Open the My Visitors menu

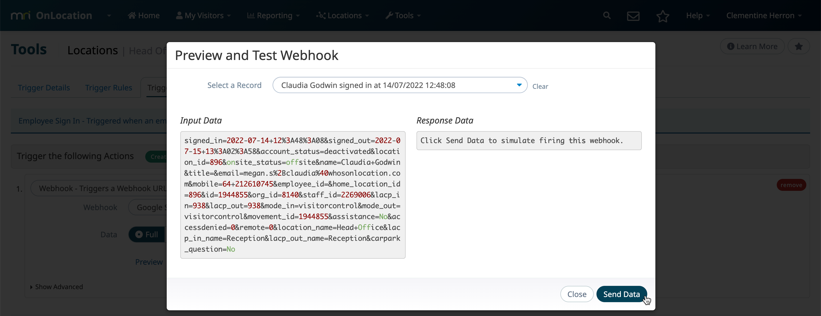pos(203,15)
